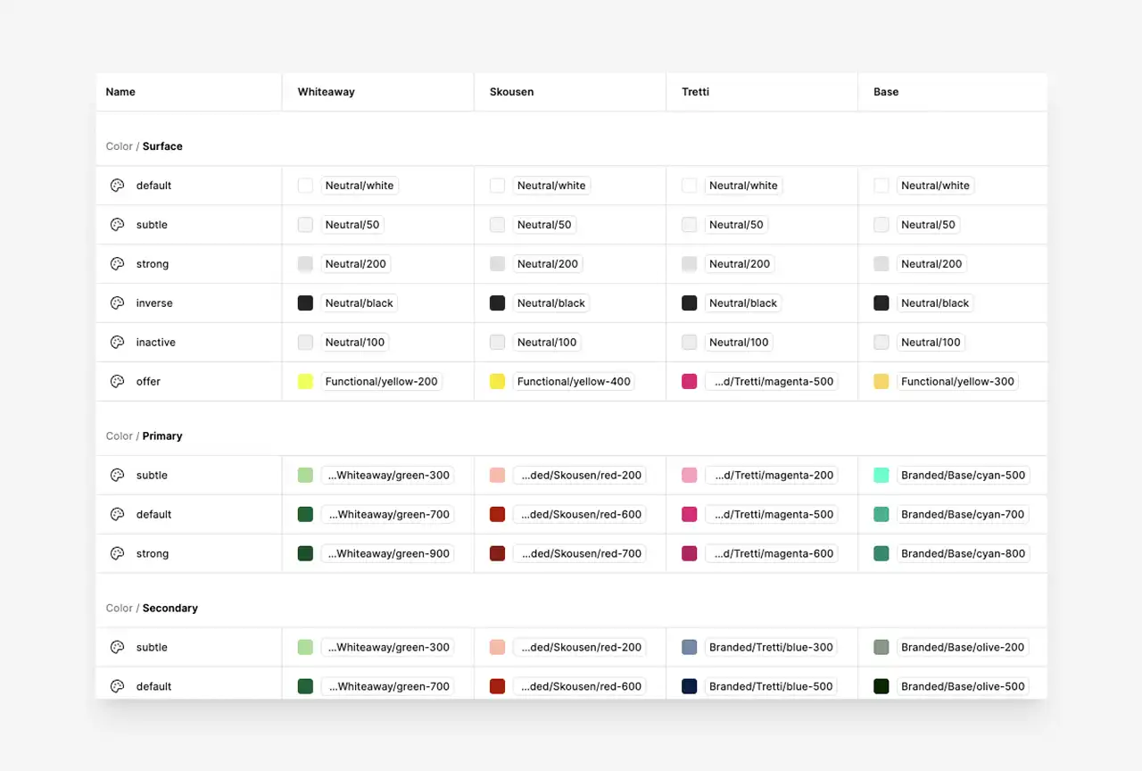Click the palette icon beside Surface strong
The image size is (1142, 771).
[117, 264]
